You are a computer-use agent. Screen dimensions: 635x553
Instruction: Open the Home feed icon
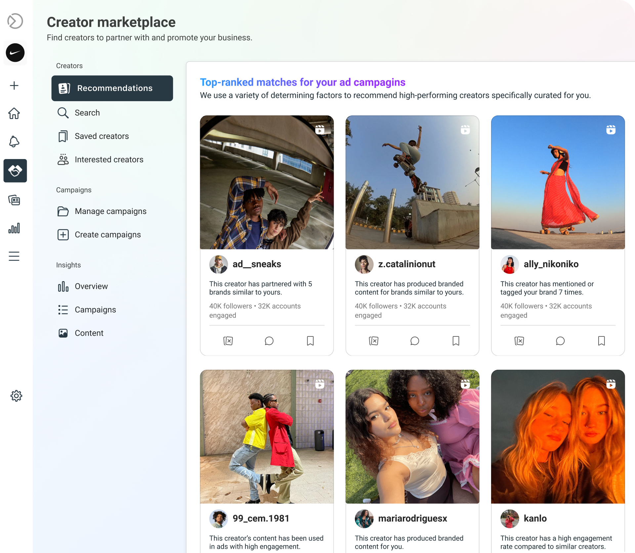14,113
